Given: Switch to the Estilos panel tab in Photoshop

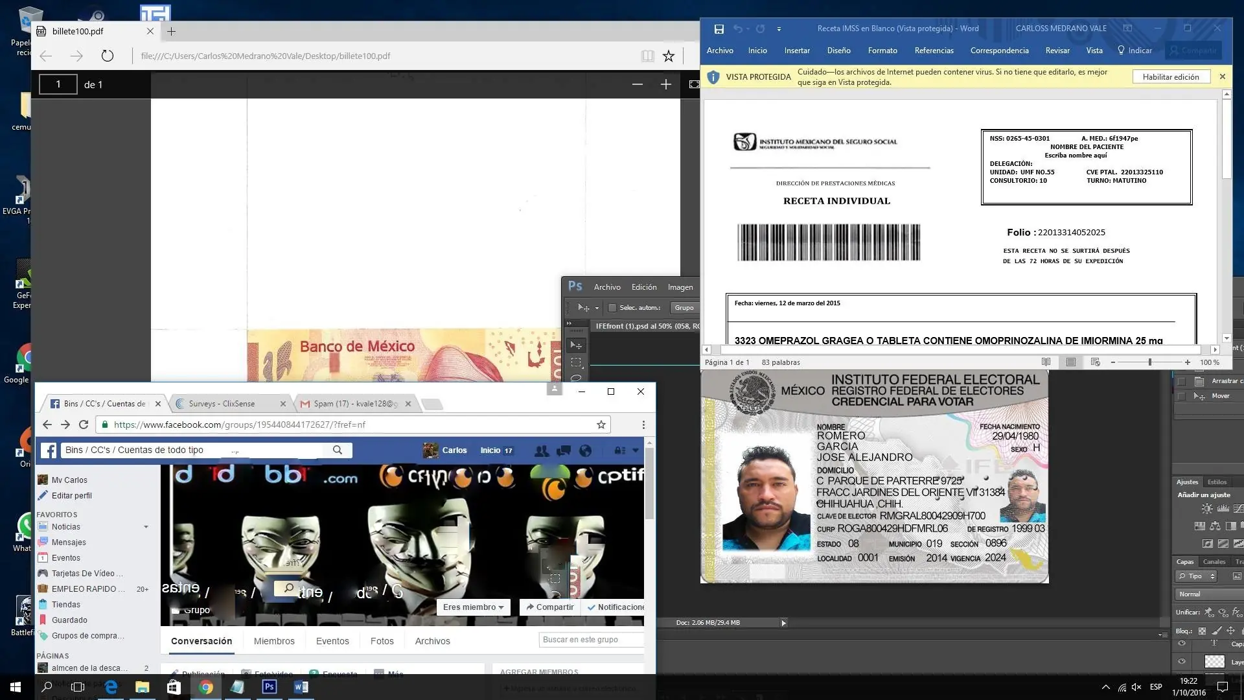Looking at the screenshot, I should pyautogui.click(x=1217, y=482).
